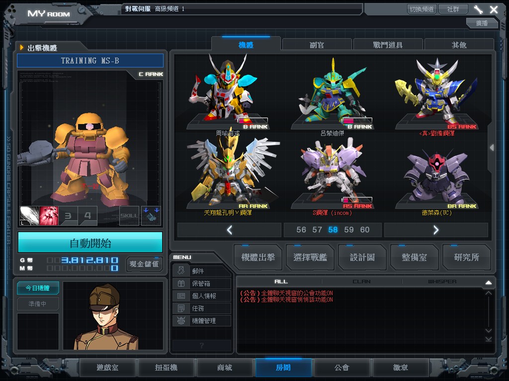Viewport: 509px width, 381px height.
Task: Expand chat window with up triangle
Action: (488, 282)
